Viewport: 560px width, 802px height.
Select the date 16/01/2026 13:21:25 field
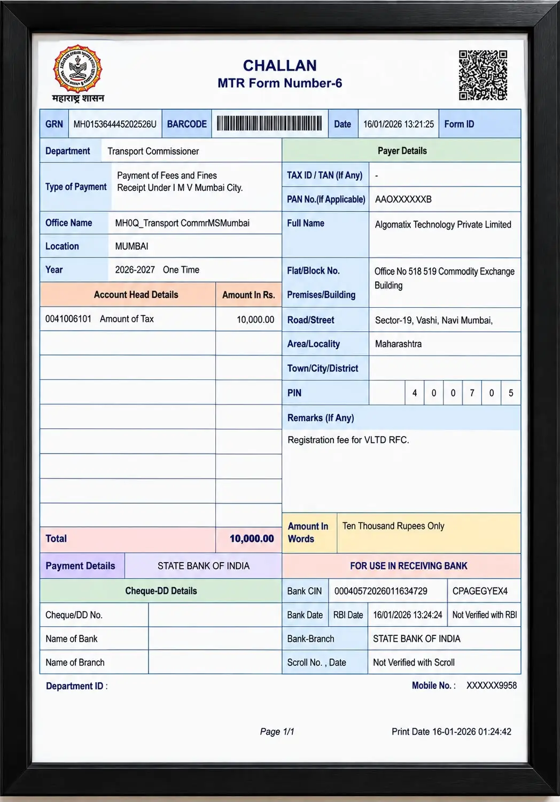[398, 124]
